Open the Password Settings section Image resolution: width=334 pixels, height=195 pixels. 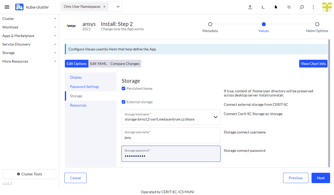84,87
